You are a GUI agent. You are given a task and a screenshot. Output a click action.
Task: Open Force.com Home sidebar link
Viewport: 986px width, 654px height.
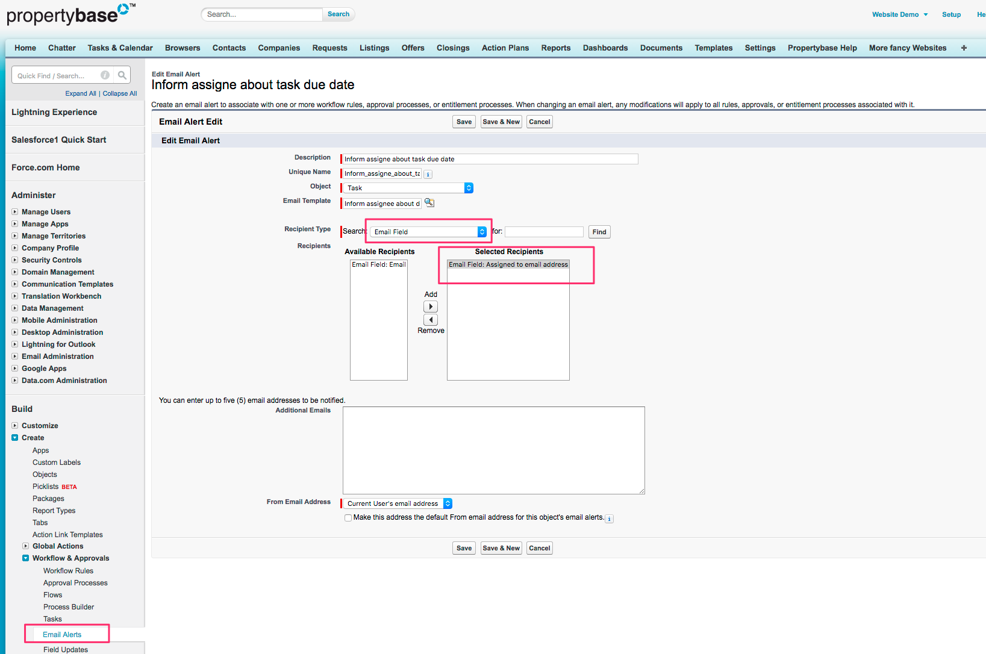[46, 167]
